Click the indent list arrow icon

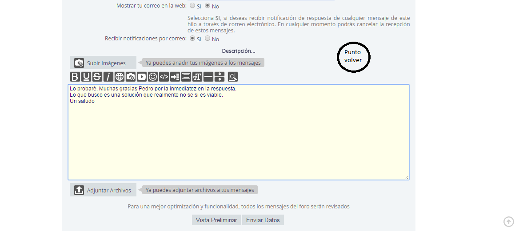point(175,77)
